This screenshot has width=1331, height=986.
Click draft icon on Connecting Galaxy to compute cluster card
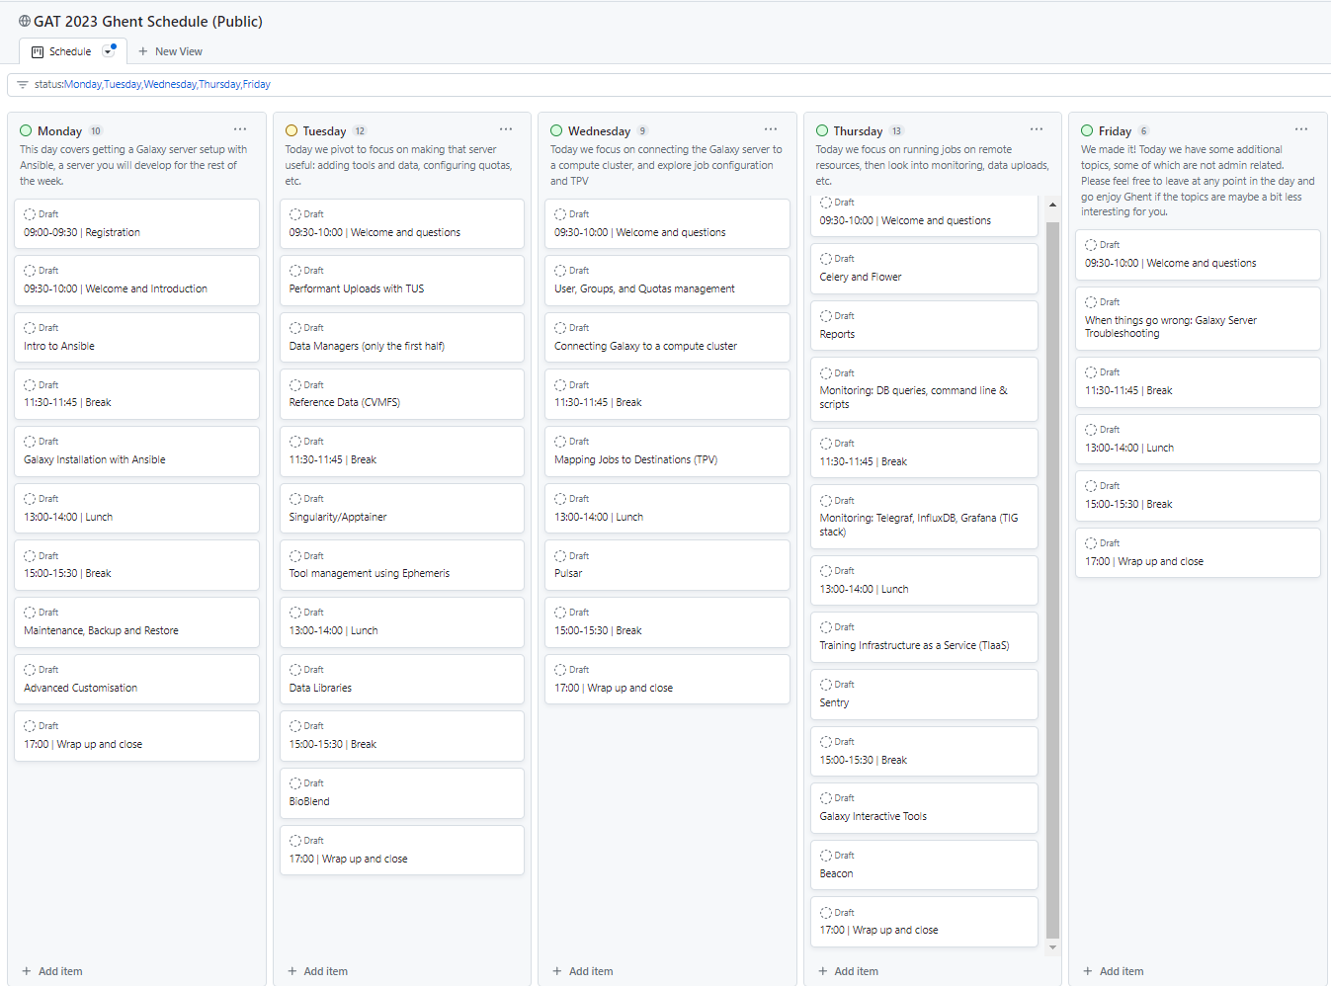click(560, 328)
